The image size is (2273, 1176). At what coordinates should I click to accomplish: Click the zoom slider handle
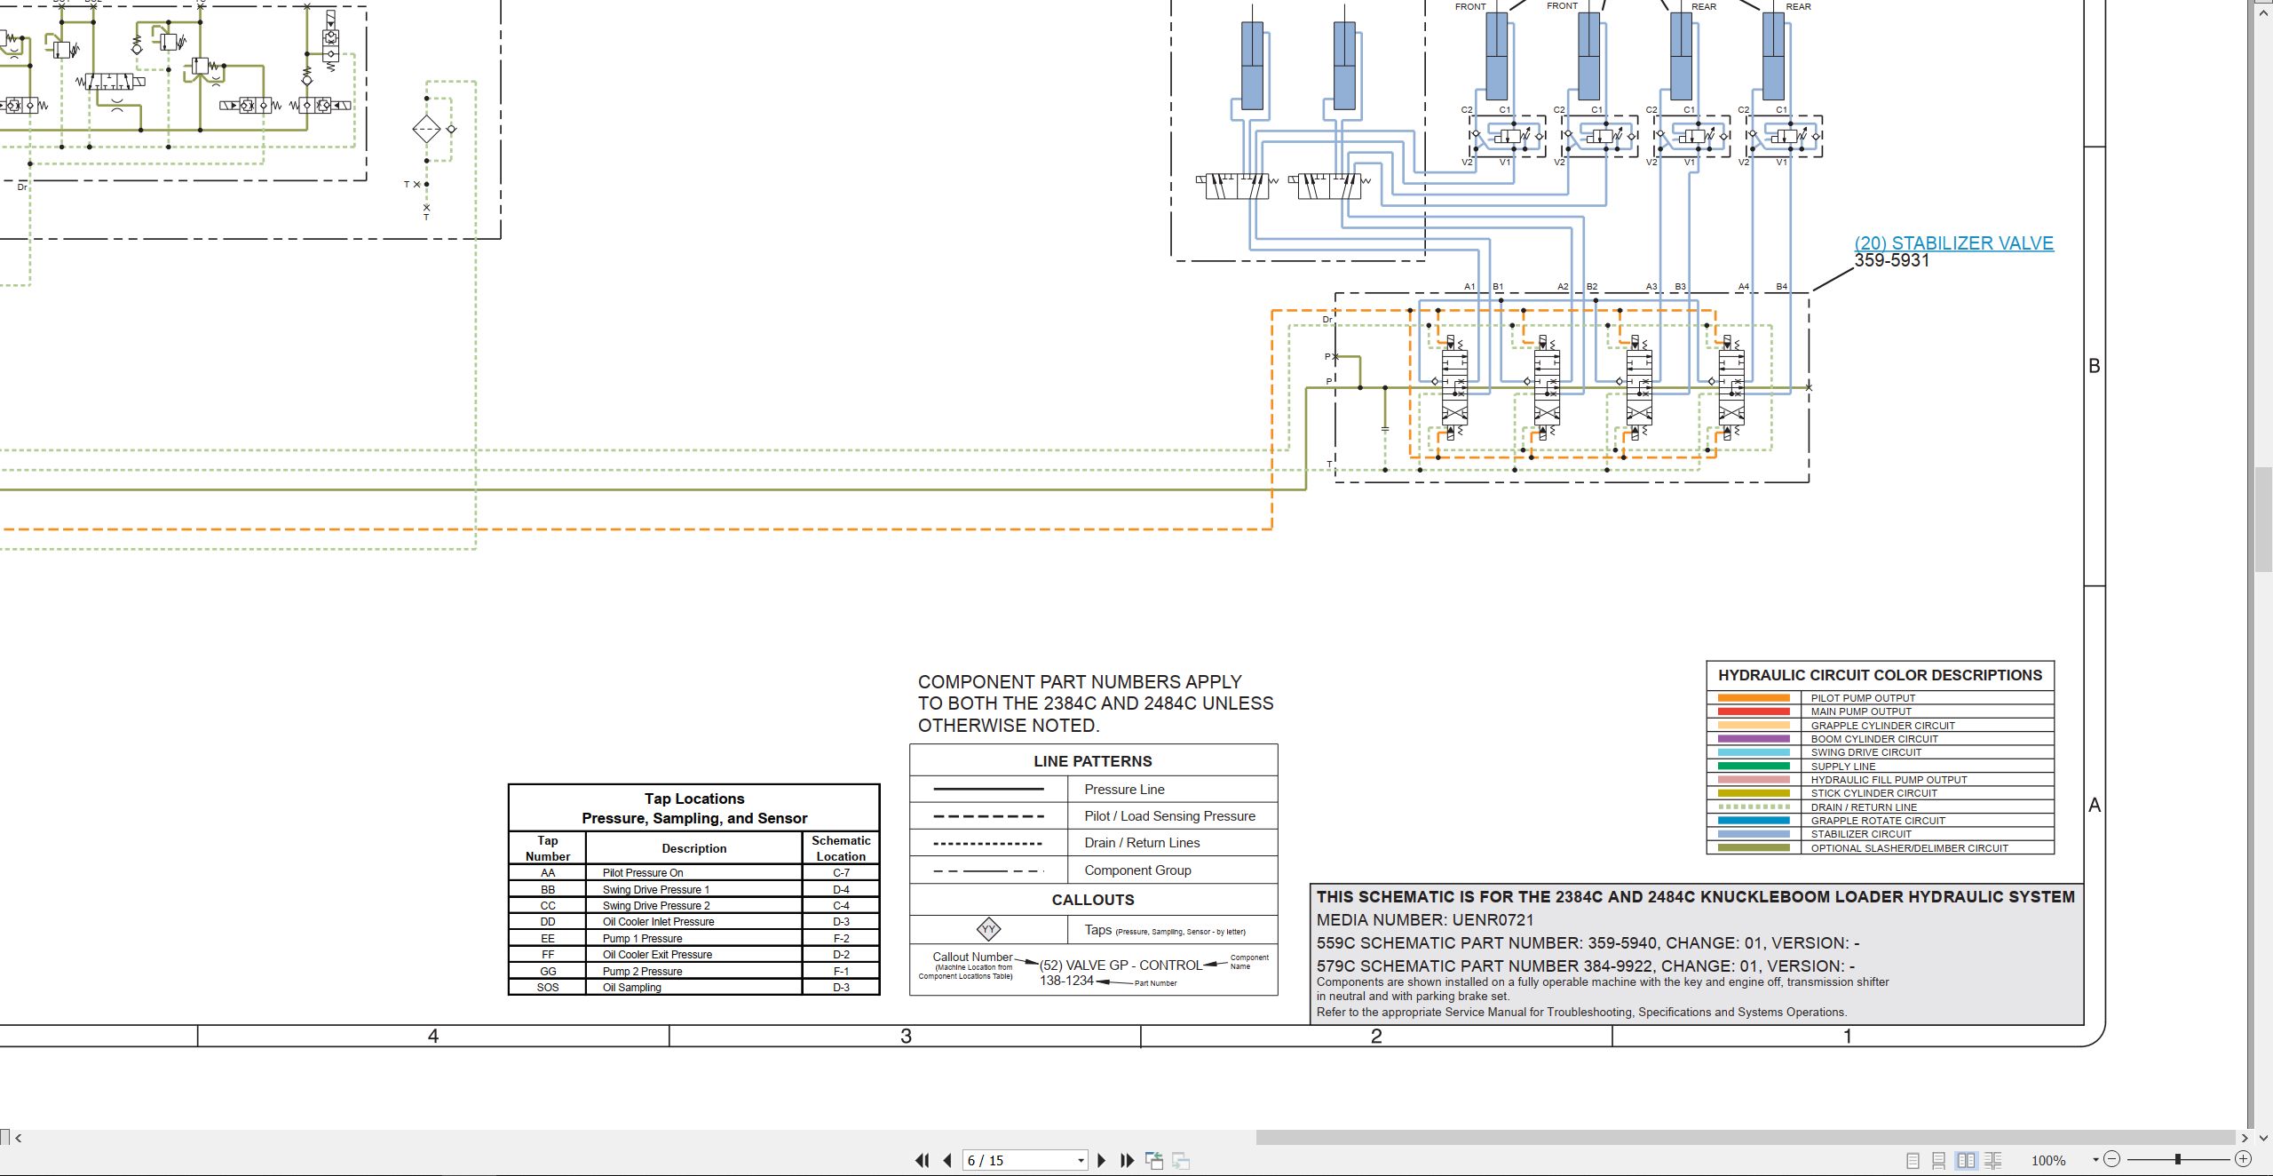(x=2178, y=1159)
